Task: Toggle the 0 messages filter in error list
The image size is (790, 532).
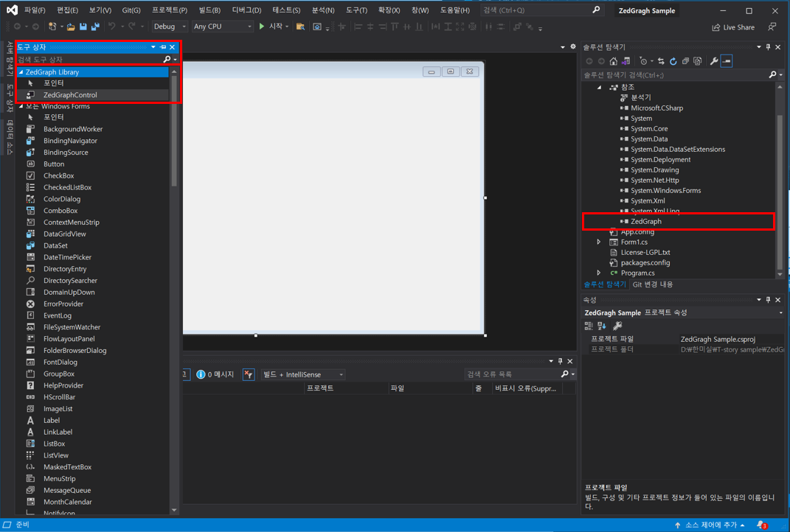Action: tap(215, 374)
